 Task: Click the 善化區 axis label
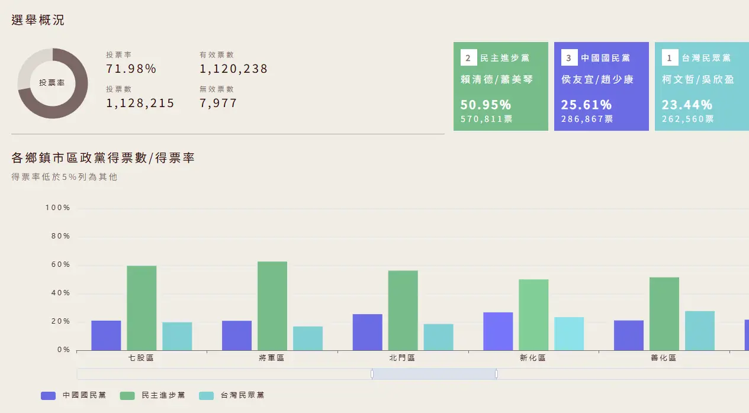(x=663, y=359)
